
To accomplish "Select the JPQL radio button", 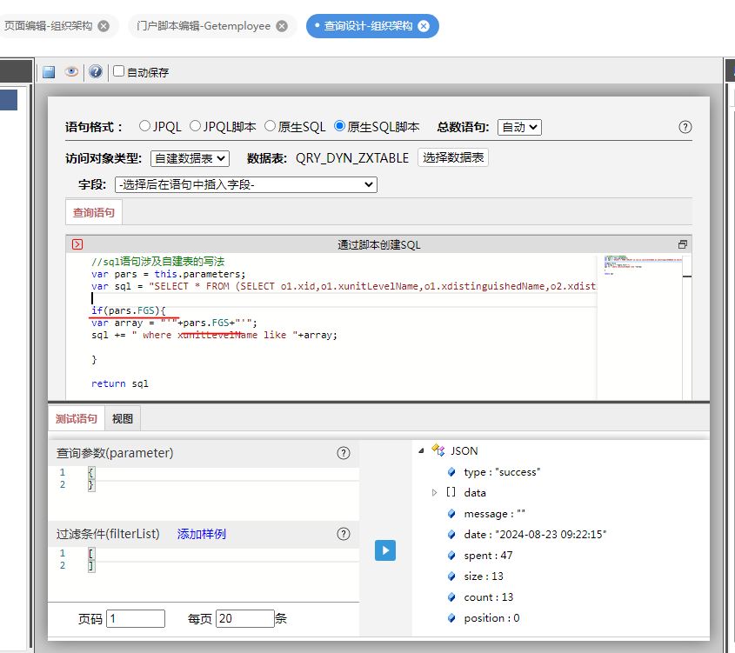I will (145, 126).
